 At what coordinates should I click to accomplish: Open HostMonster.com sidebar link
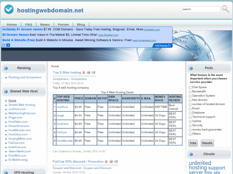[x=20, y=130]
